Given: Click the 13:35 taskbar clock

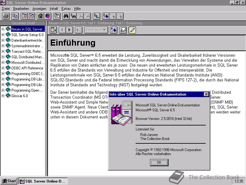Looking at the screenshot, I should [239, 181].
